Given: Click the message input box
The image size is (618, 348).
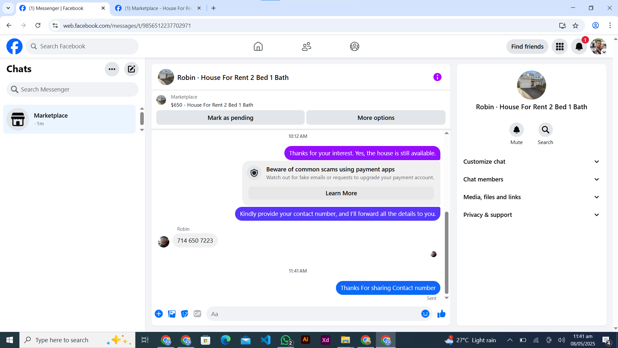Looking at the screenshot, I should click(x=314, y=314).
